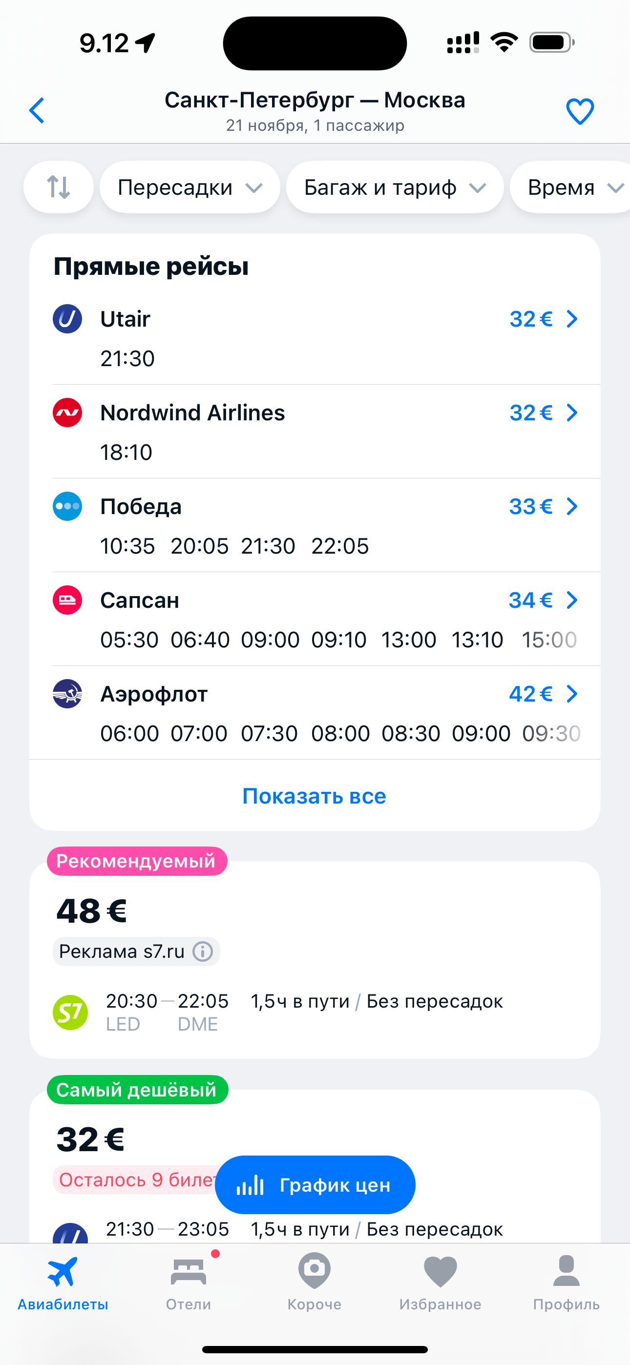The image size is (630, 1365).
Task: Open Аэрофлот flights for 42 €
Action: (x=543, y=694)
